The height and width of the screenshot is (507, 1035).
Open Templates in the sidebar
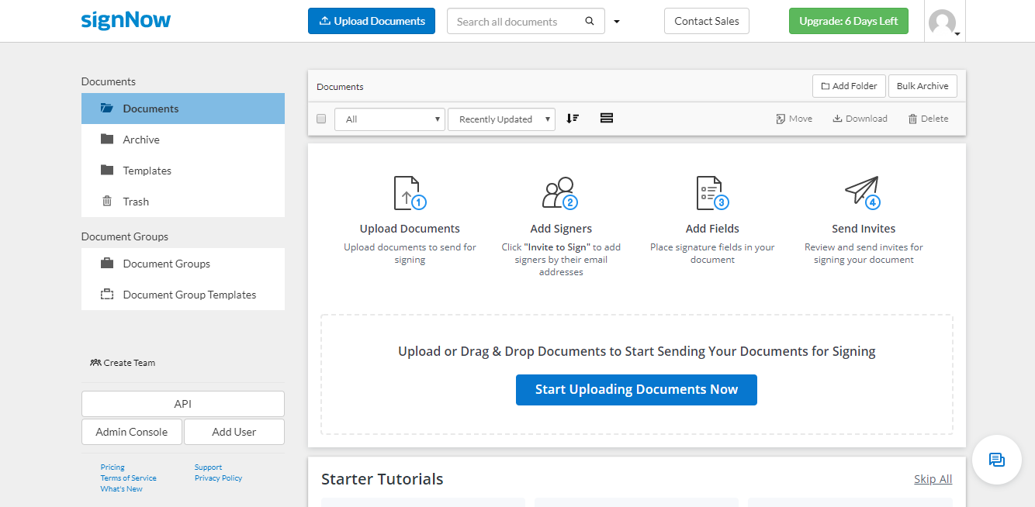click(x=183, y=171)
